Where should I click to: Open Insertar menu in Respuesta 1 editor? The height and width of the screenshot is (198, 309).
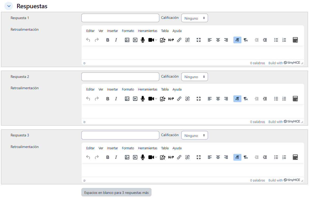[x=112, y=31]
